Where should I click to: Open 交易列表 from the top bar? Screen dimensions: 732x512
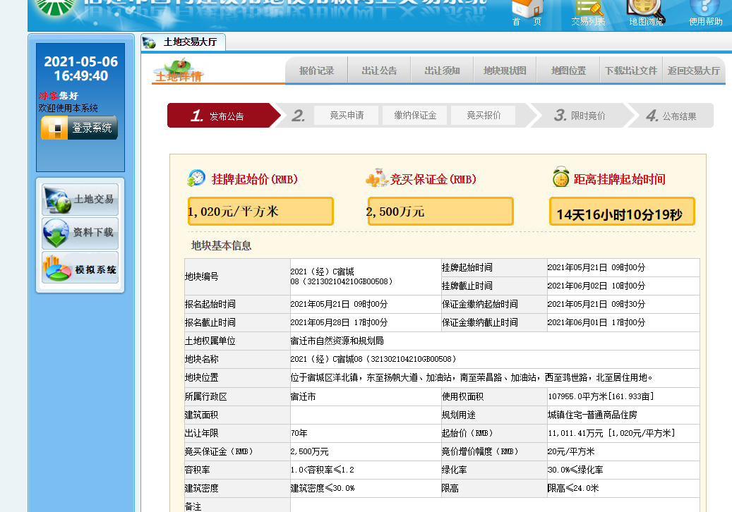pos(588,11)
